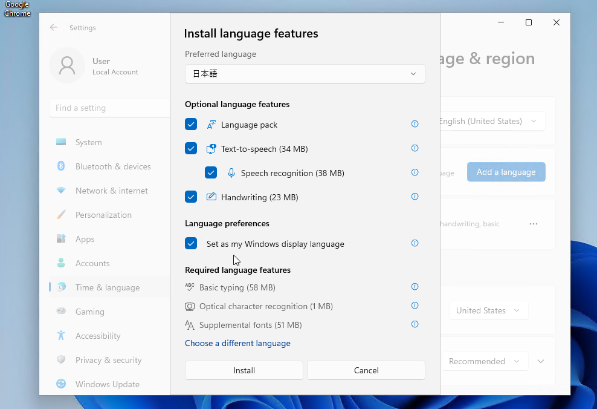Click info icon next to Text-to-speech
This screenshot has width=597, height=409.
pyautogui.click(x=415, y=148)
